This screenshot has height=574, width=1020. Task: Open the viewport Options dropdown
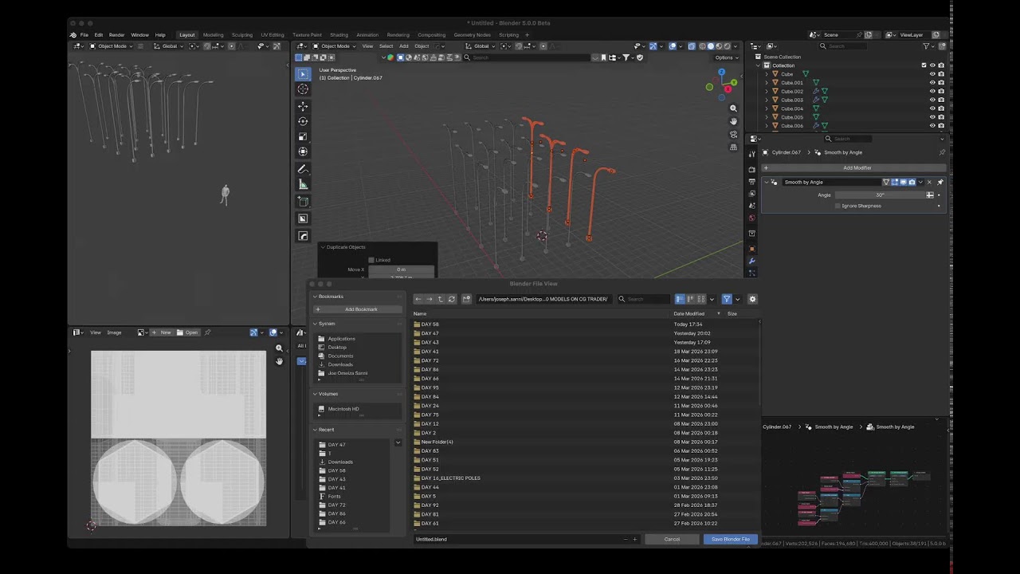click(725, 57)
